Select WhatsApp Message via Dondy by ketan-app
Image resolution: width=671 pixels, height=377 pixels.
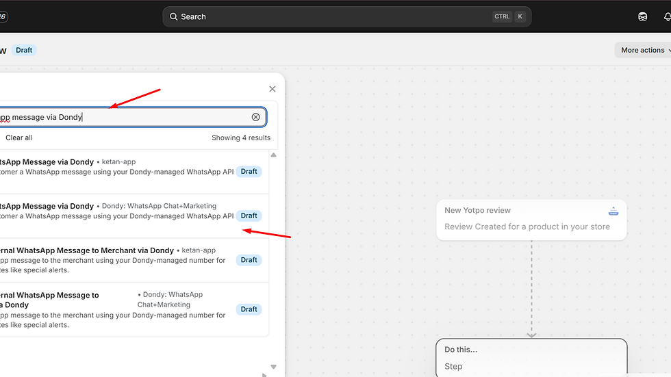point(134,172)
